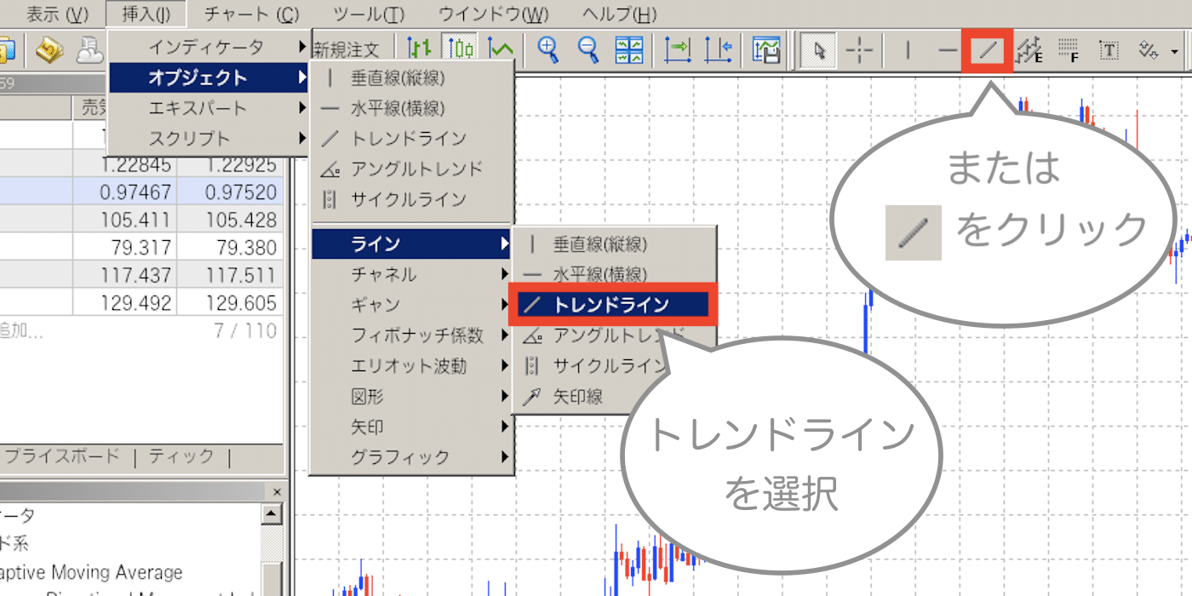Click the zoom in magnifier icon
The image size is (1192, 596).
pyautogui.click(x=548, y=50)
